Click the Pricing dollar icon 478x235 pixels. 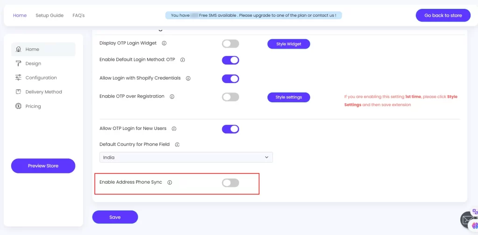(x=18, y=106)
